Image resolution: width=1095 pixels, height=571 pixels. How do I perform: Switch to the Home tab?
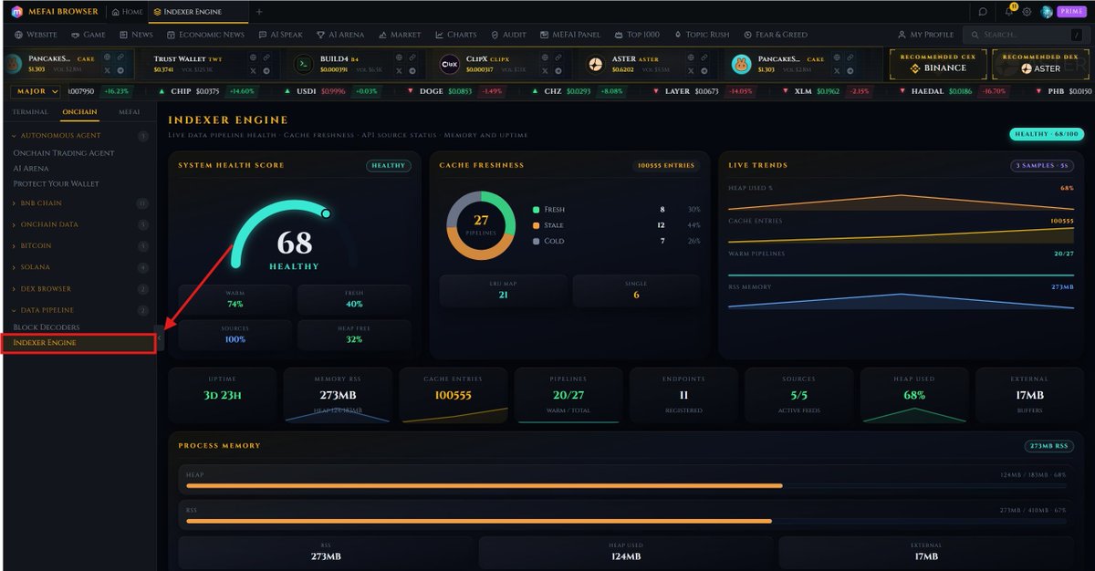[x=127, y=12]
